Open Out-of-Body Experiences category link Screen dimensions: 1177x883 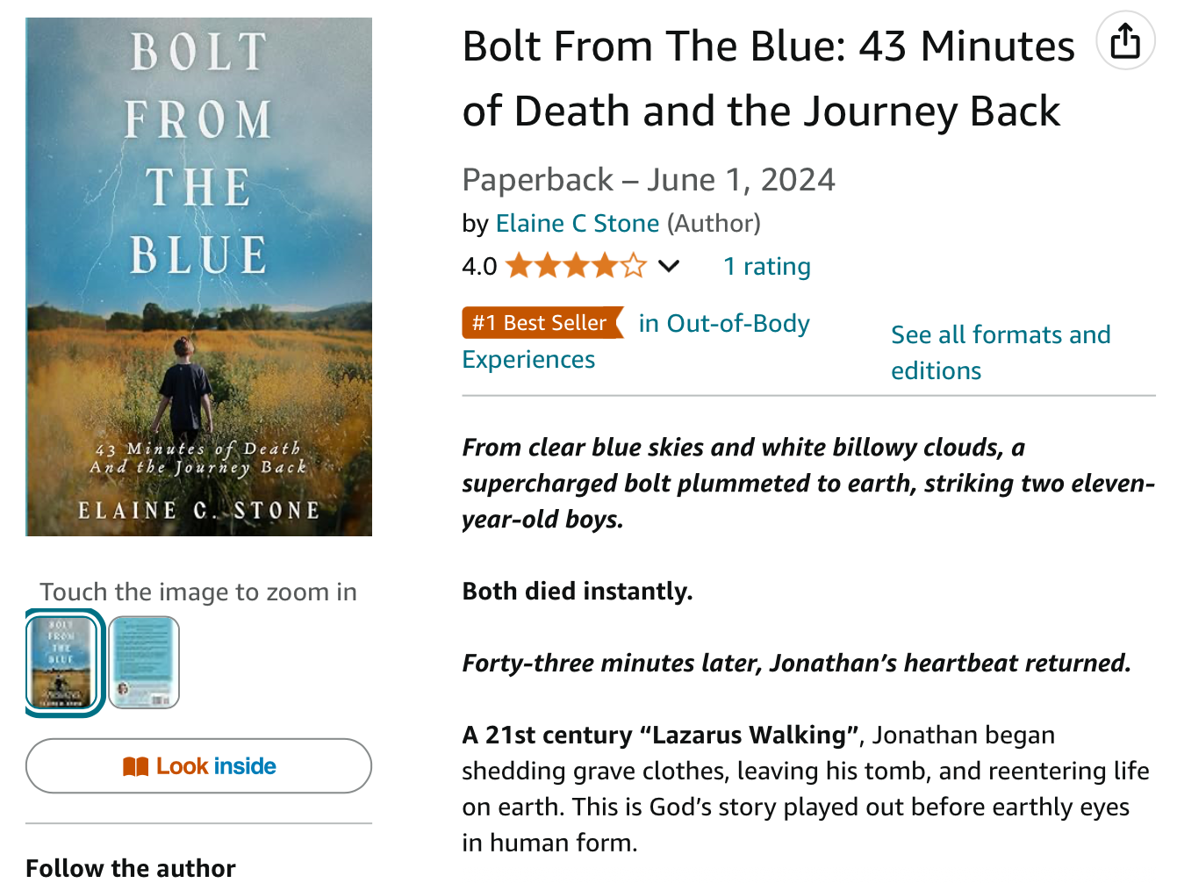[723, 324]
